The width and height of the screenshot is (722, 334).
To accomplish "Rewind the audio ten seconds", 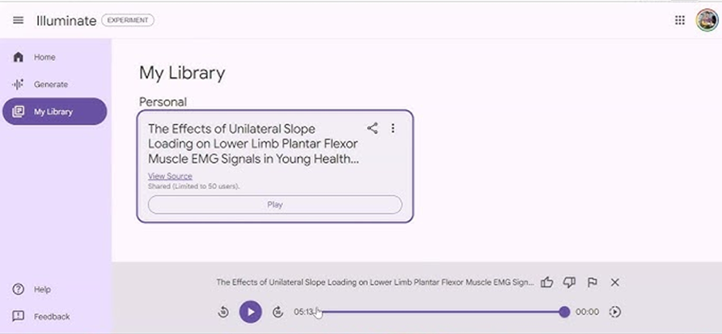I will (223, 312).
